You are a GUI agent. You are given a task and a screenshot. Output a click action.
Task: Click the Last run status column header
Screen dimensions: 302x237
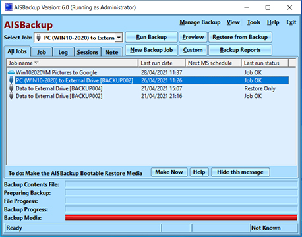point(264,63)
